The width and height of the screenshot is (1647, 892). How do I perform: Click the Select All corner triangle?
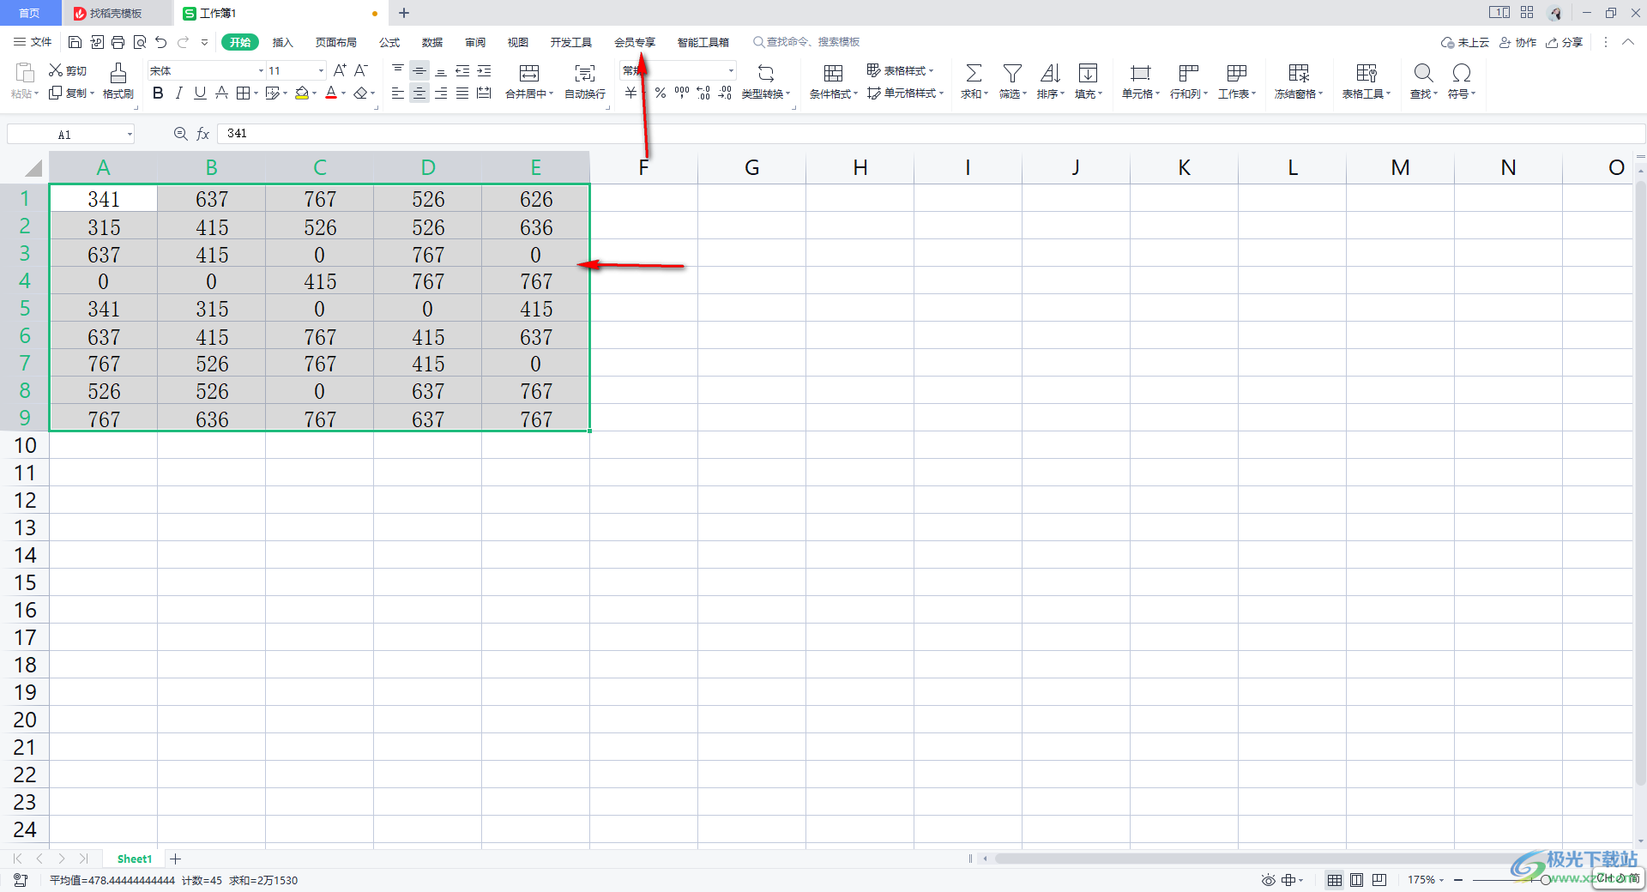[33, 168]
